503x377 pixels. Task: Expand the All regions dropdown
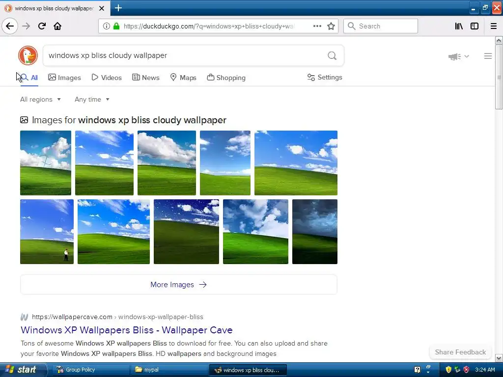click(40, 99)
